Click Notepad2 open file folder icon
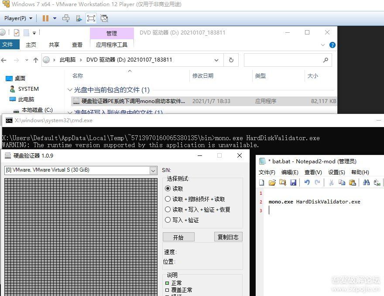This screenshot has height=296, width=384. coord(272,182)
